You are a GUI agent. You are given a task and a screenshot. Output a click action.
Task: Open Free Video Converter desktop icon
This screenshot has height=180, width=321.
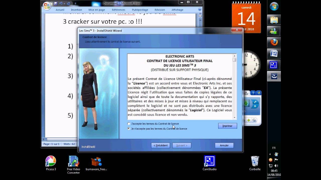click(x=73, y=165)
